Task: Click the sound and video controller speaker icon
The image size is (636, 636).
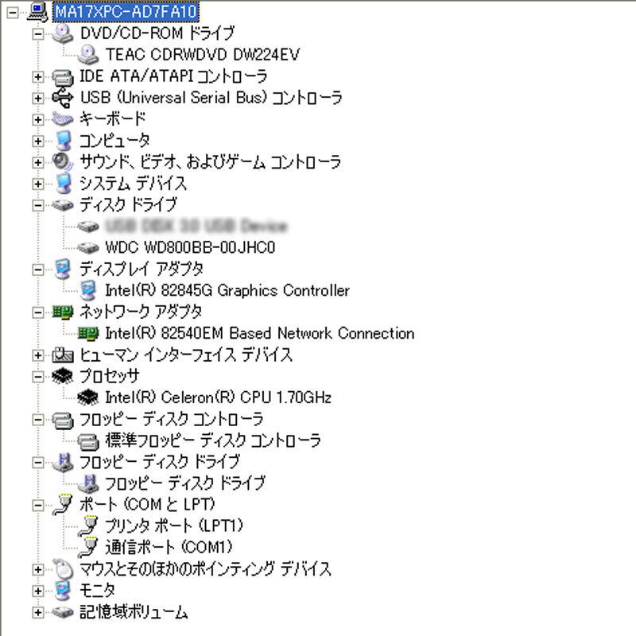Action: tap(63, 162)
